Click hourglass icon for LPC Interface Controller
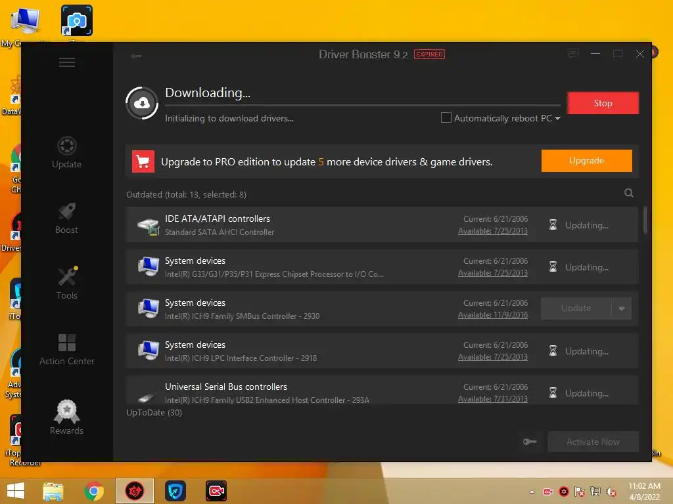673x504 pixels. click(553, 351)
